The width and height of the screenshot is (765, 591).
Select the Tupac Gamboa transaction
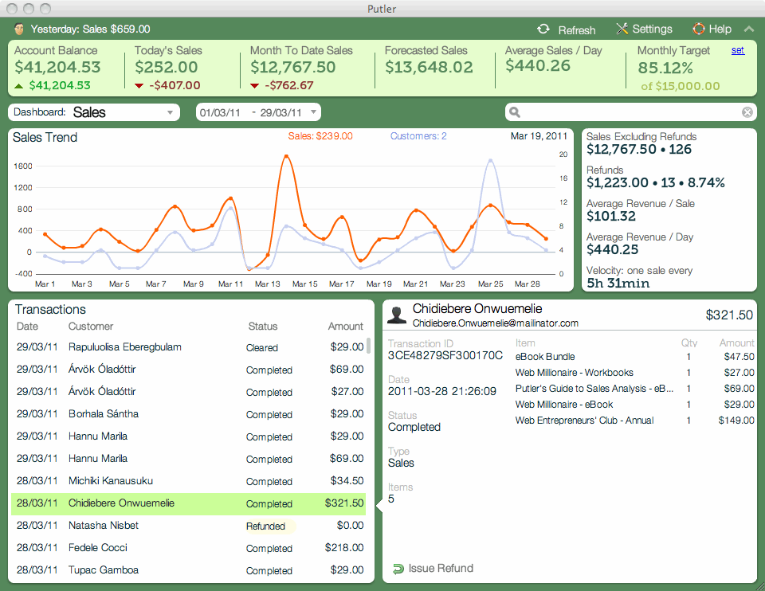(189, 570)
